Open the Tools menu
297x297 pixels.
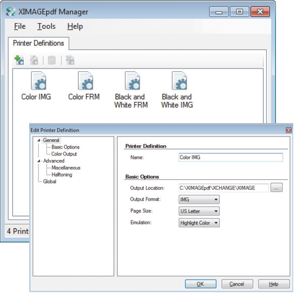pyautogui.click(x=46, y=26)
